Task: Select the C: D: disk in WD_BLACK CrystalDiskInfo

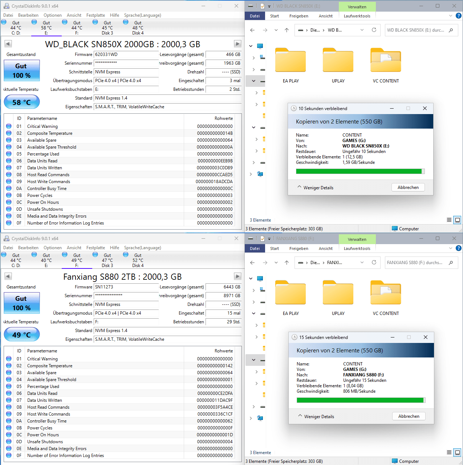Action: click(16, 28)
